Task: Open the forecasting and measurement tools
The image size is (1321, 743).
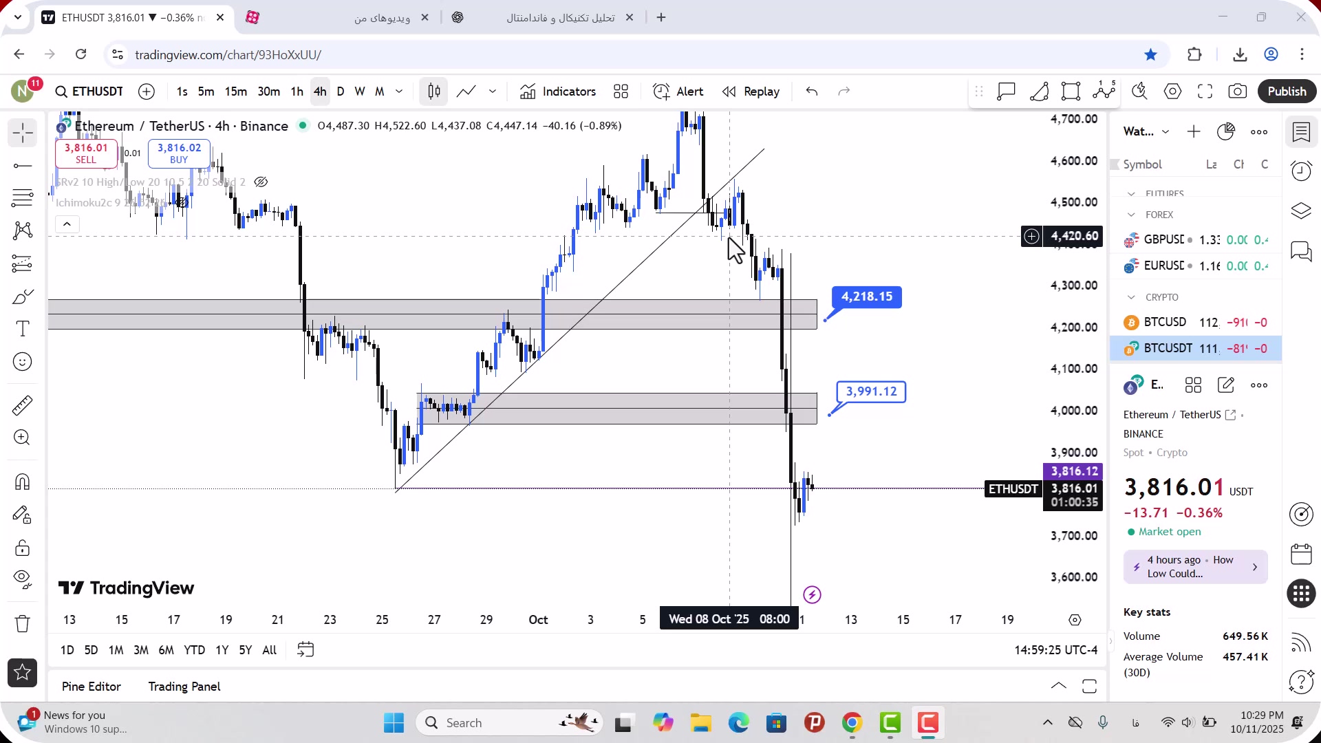Action: [22, 263]
